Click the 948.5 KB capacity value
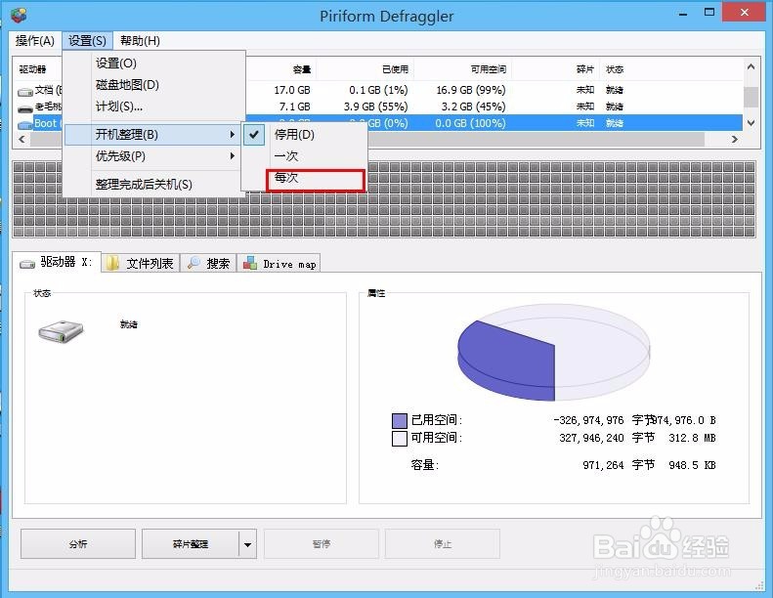 [692, 465]
